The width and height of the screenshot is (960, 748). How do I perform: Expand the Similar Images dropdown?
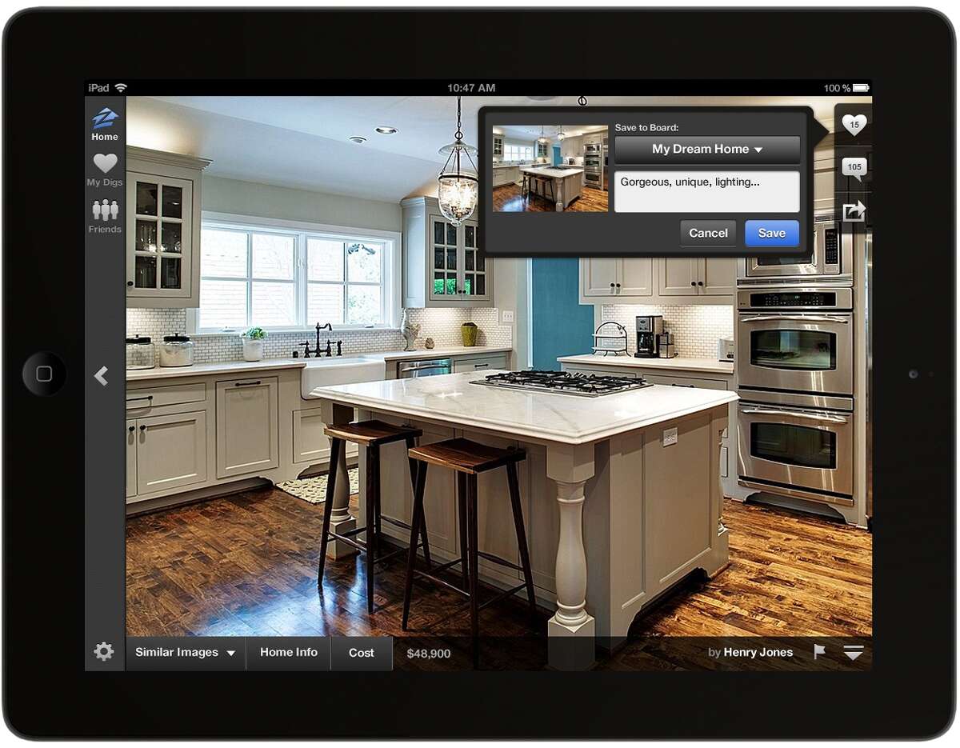185,652
